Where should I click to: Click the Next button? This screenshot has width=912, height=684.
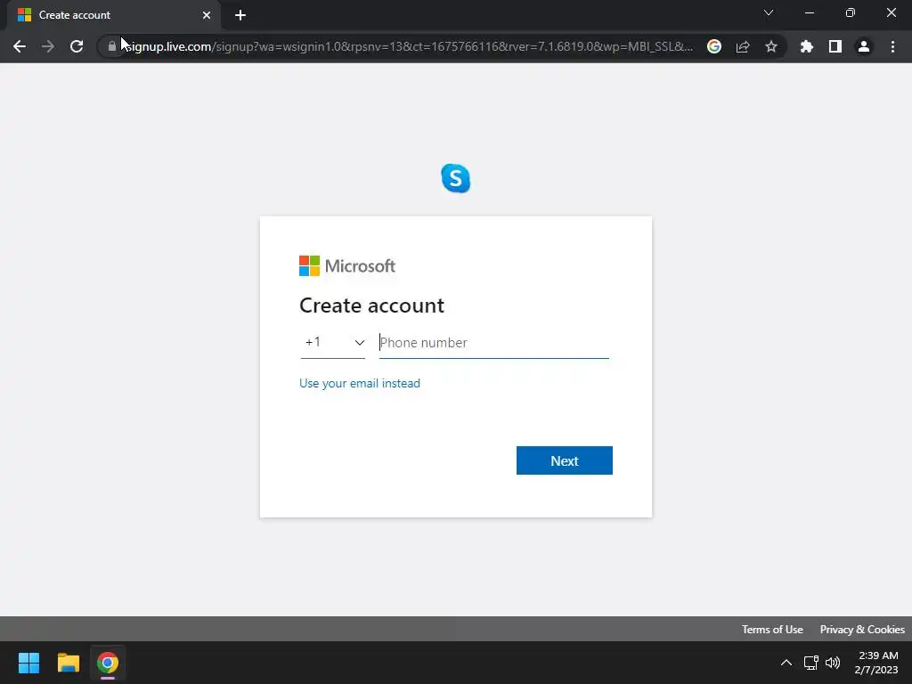(x=564, y=460)
